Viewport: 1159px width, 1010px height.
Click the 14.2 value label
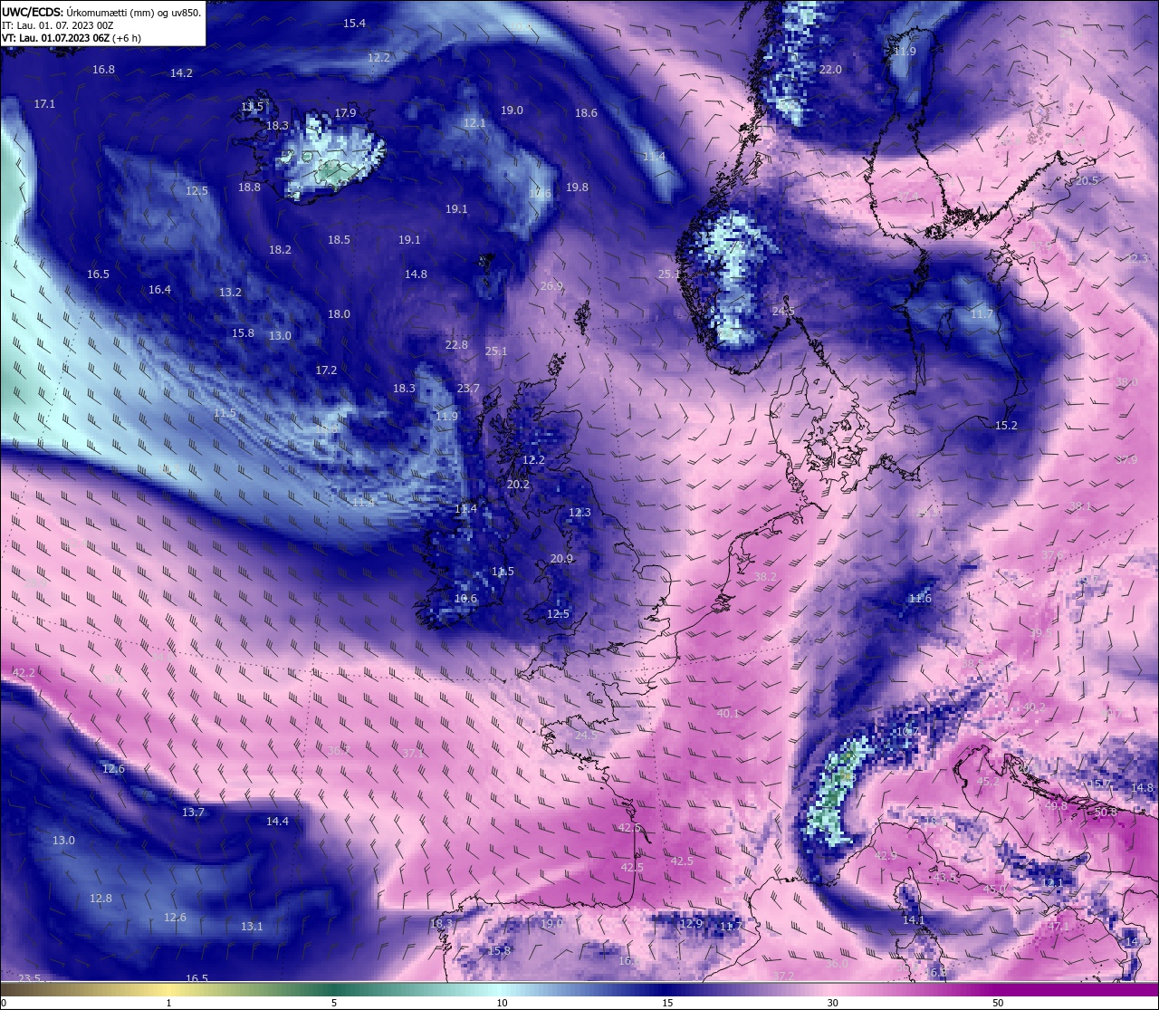[x=181, y=73]
